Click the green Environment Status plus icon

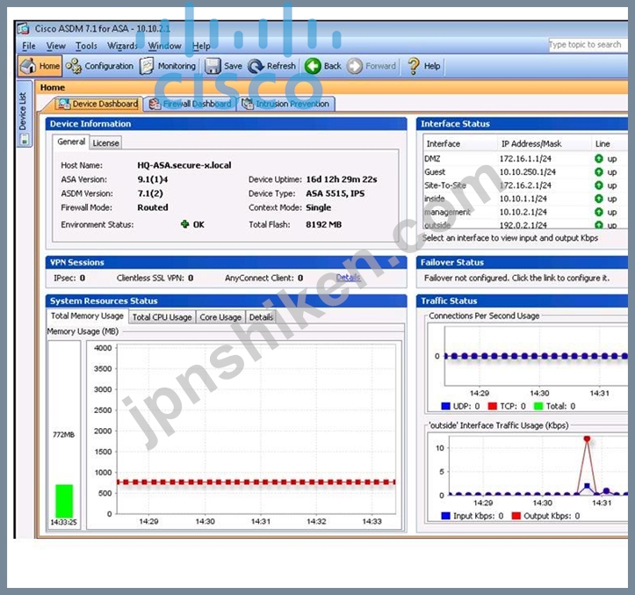(184, 224)
